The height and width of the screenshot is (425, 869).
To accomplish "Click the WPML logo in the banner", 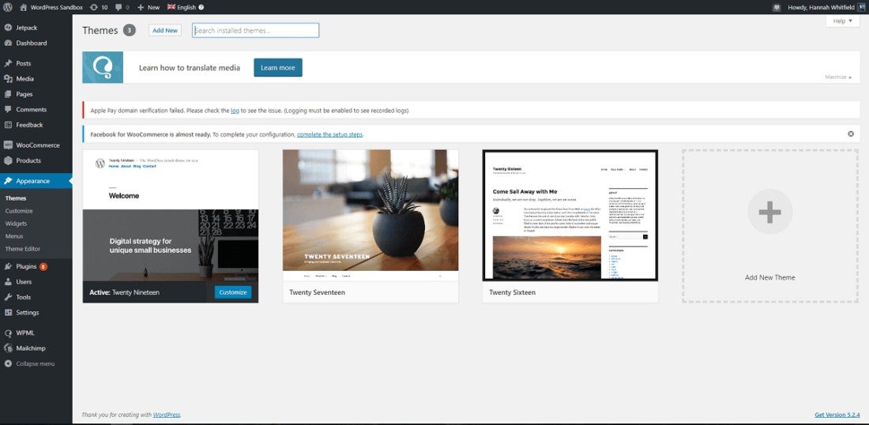I will click(x=103, y=68).
